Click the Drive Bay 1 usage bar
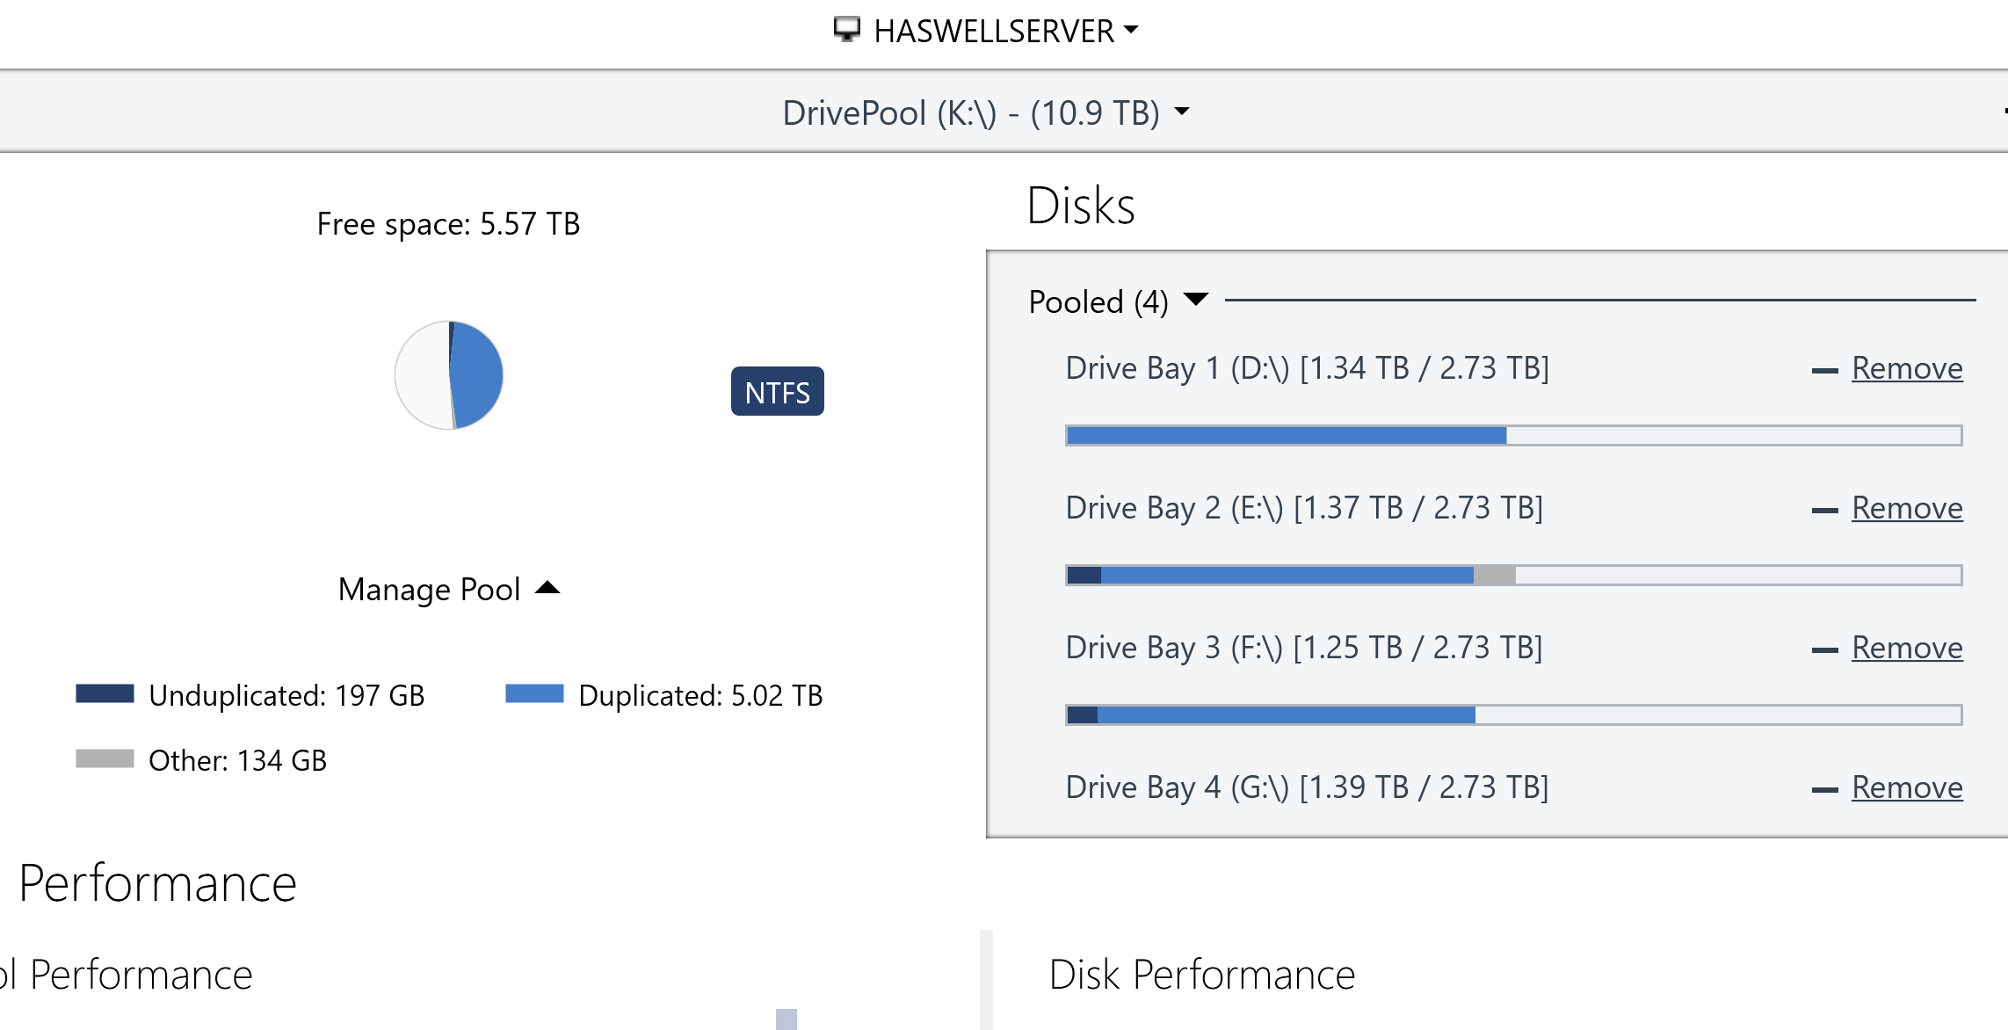Screen dimensions: 2008x1030 1514,436
